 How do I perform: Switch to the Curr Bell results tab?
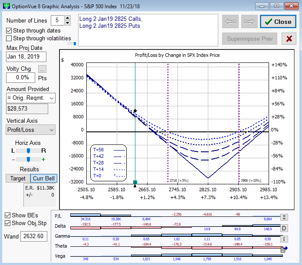pyautogui.click(x=43, y=178)
